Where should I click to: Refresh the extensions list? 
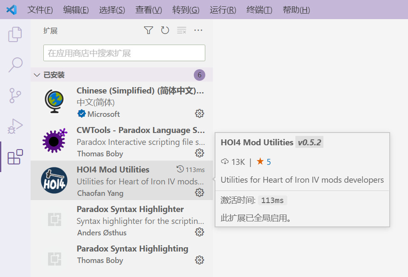click(165, 30)
